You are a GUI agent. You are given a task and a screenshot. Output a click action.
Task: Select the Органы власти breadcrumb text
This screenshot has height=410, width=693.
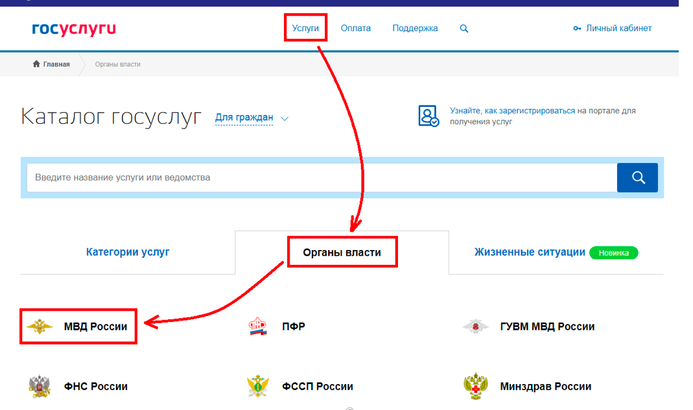pos(117,64)
